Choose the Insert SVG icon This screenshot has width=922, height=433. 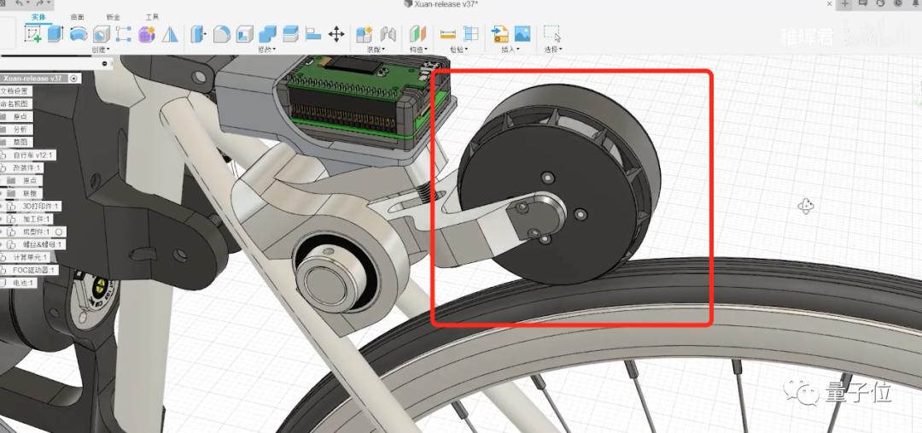pyautogui.click(x=499, y=33)
